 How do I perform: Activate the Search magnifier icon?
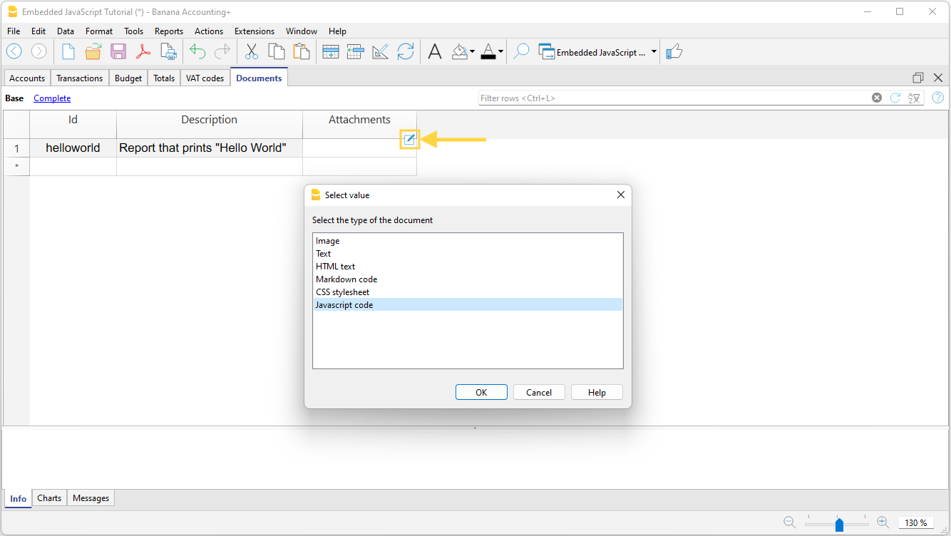[x=520, y=51]
